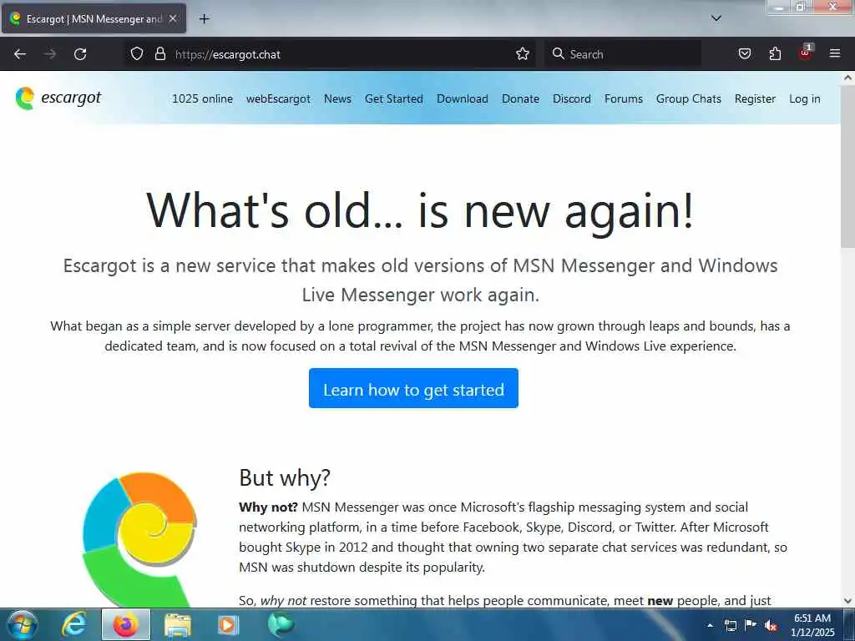Click the Firefox taskbar icon

[125, 624]
